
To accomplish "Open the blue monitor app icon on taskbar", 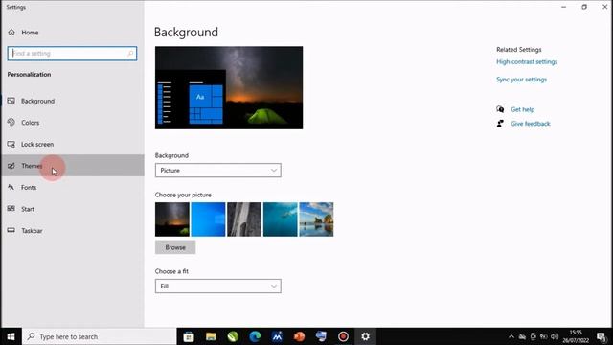I will 321,336.
